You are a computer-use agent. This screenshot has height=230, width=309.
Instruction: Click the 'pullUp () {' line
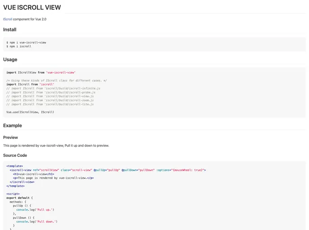pos(22,206)
